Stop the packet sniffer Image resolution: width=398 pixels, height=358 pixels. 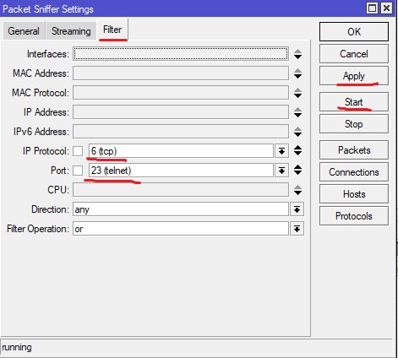coord(354,123)
